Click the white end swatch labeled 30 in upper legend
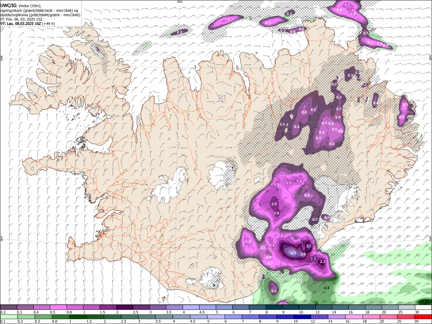 tap(423, 307)
